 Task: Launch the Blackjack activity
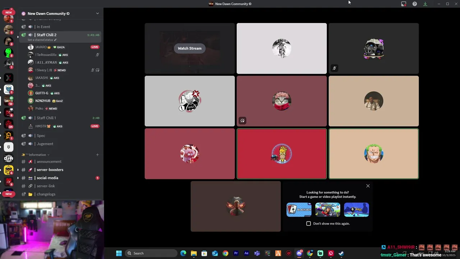click(x=299, y=210)
